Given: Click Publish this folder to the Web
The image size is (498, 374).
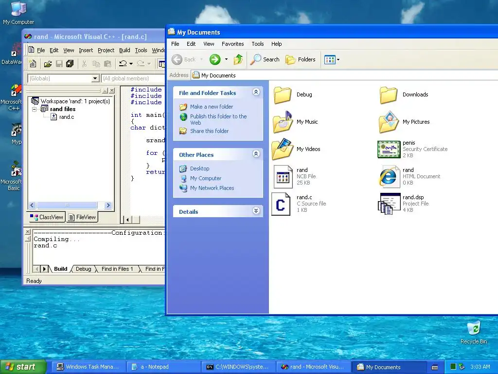Looking at the screenshot, I should (218, 120).
